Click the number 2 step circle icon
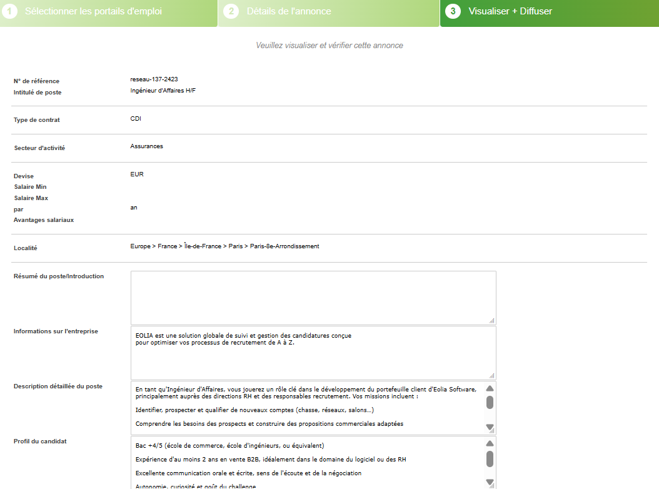Image resolution: width=659 pixels, height=489 pixels. pyautogui.click(x=231, y=11)
